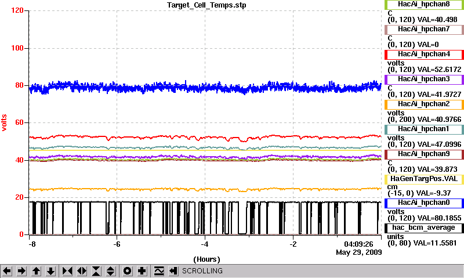Click the pan left arrow button
This screenshot has height=278, width=464.
(7, 271)
